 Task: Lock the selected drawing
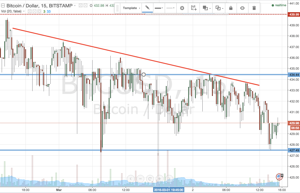tap(231, 8)
